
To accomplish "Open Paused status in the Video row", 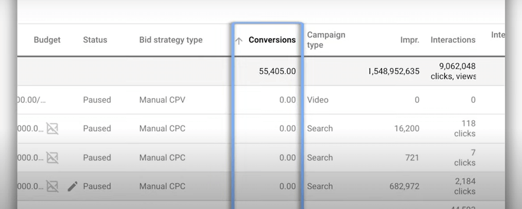I will (x=97, y=100).
